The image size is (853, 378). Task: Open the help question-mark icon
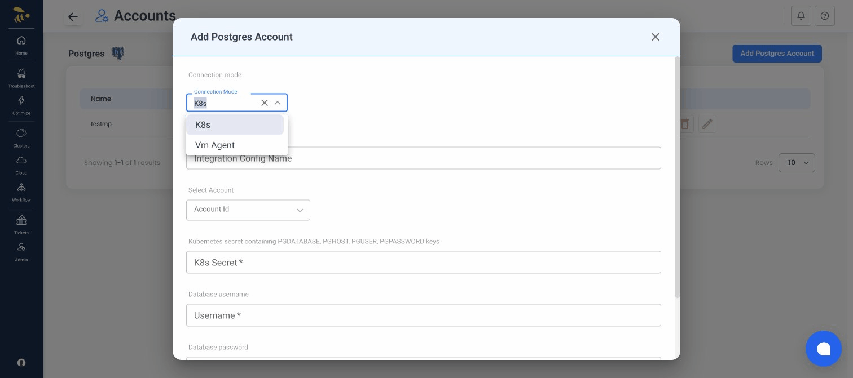coord(825,16)
